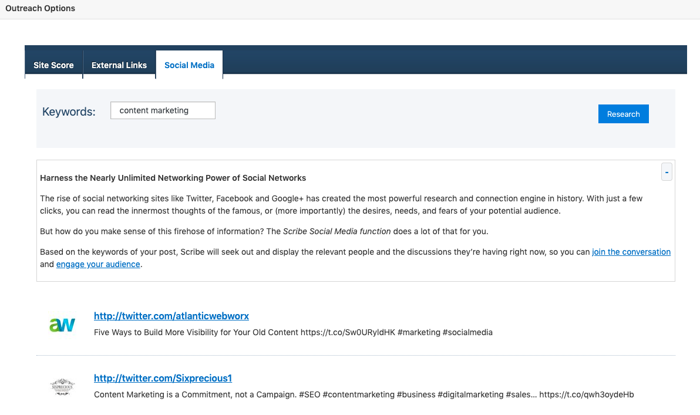Click the atlanticwebworx AW logo avatar
The height and width of the screenshot is (415, 700).
(x=62, y=324)
